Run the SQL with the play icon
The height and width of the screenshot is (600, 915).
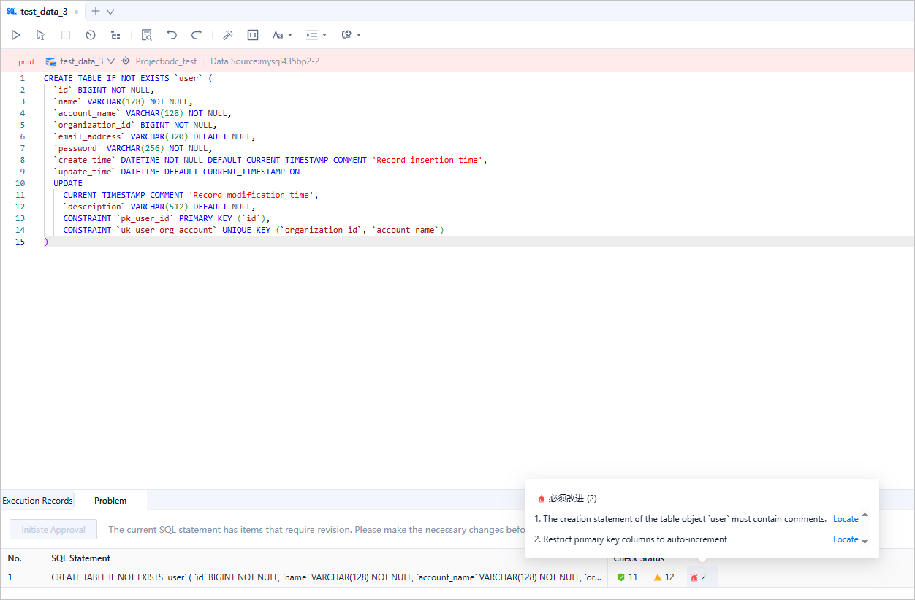click(x=15, y=35)
